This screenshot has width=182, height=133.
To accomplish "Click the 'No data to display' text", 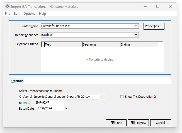I will [x=101, y=59].
